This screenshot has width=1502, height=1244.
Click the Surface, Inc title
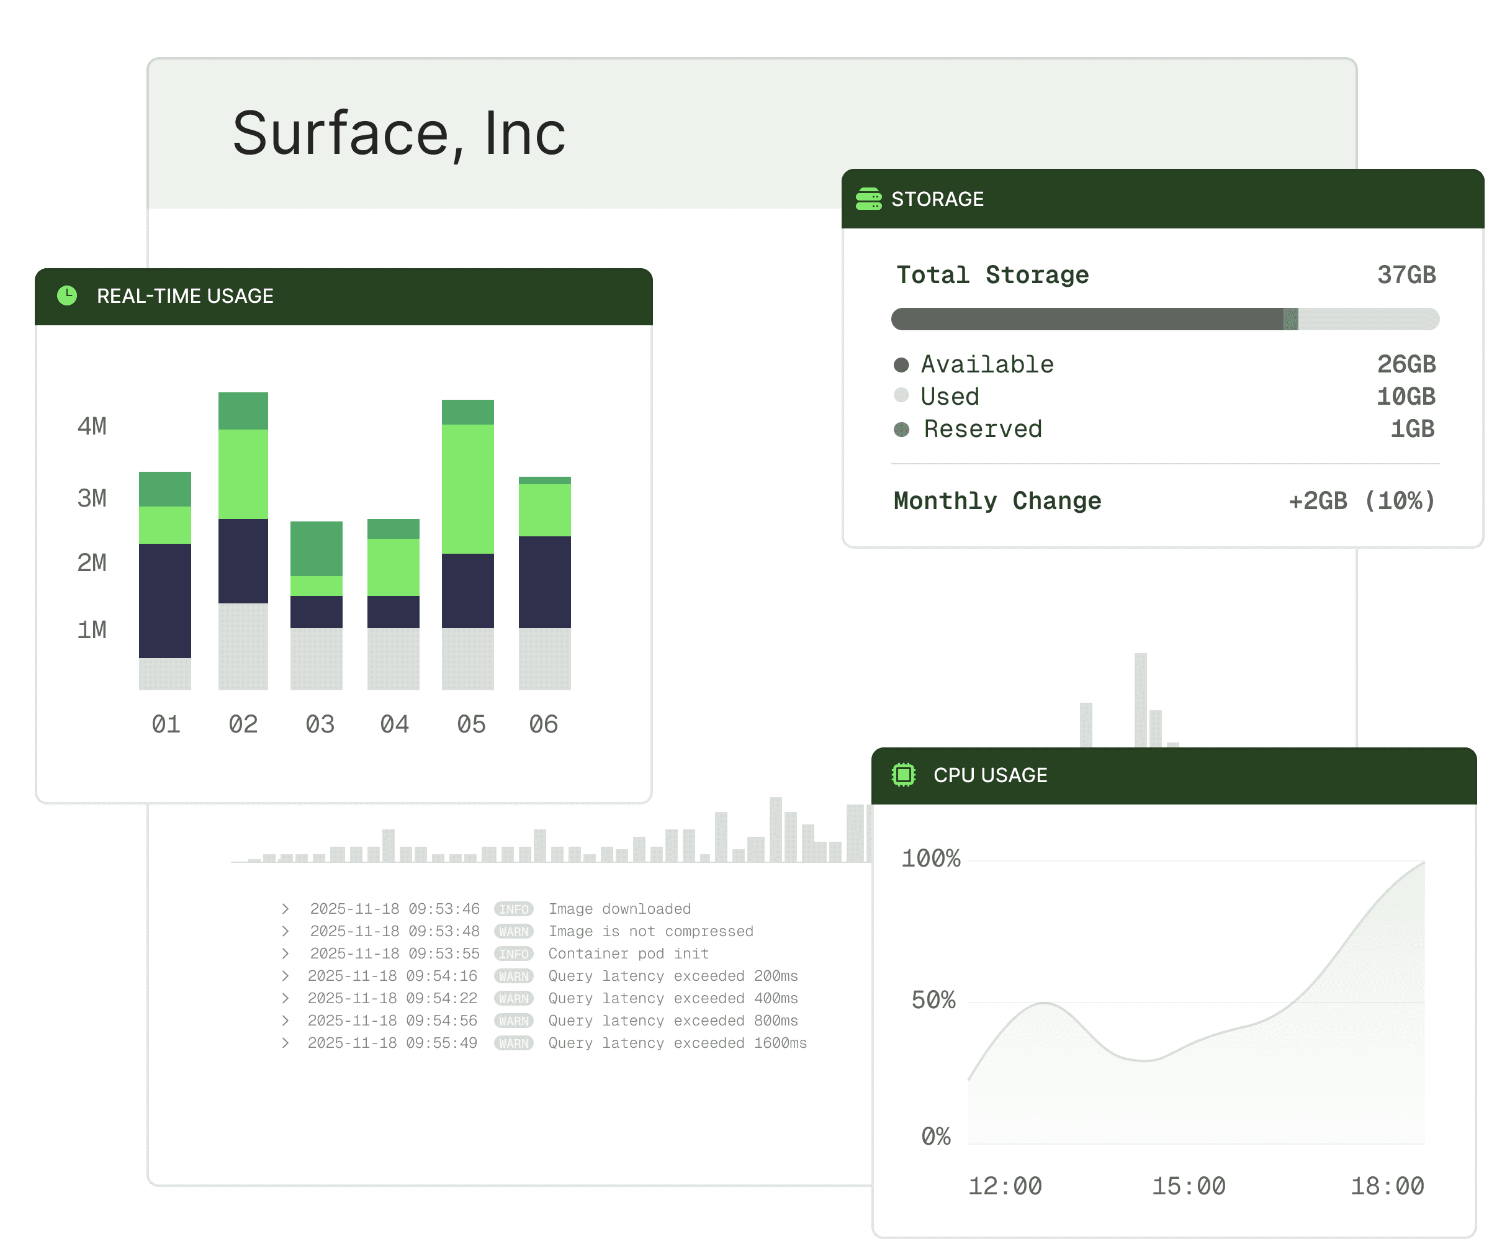pos(398,133)
